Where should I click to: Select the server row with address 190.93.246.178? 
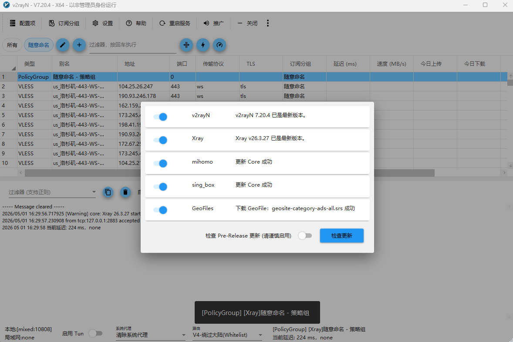(x=253, y=96)
